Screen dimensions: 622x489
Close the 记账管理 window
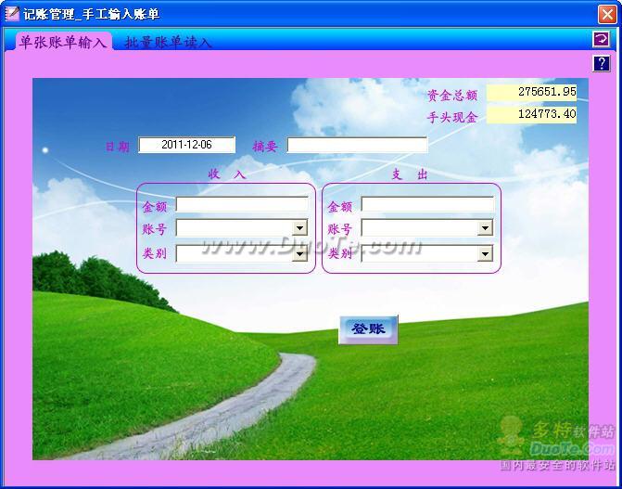(607, 14)
